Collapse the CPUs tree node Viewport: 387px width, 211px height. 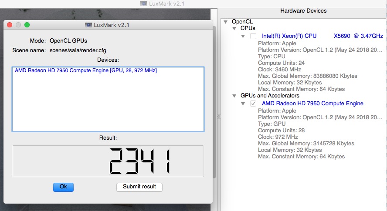click(234, 28)
